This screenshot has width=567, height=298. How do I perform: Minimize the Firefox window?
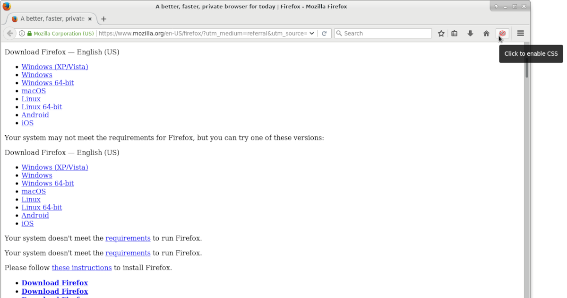click(x=506, y=6)
